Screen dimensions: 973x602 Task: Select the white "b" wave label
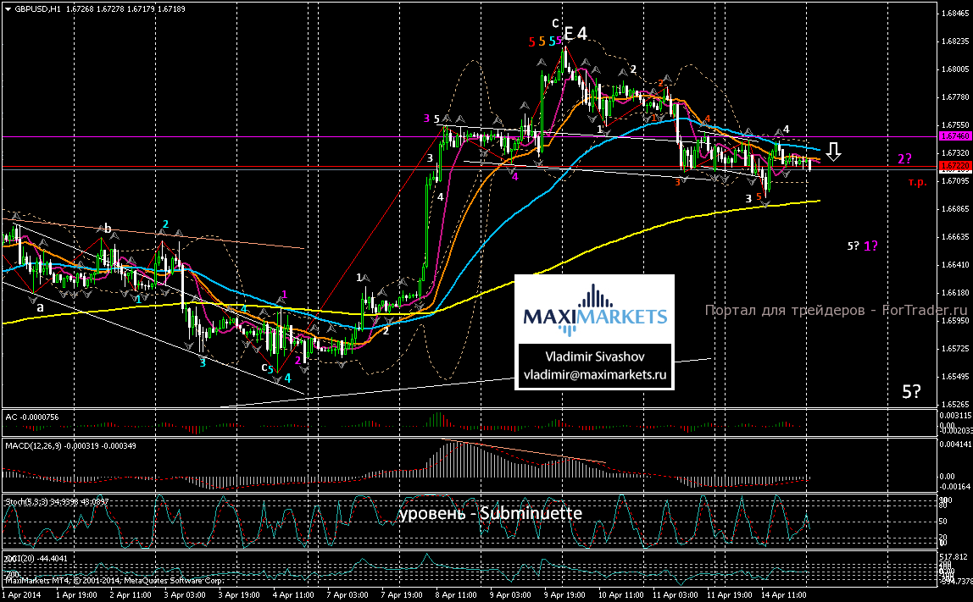coord(108,228)
